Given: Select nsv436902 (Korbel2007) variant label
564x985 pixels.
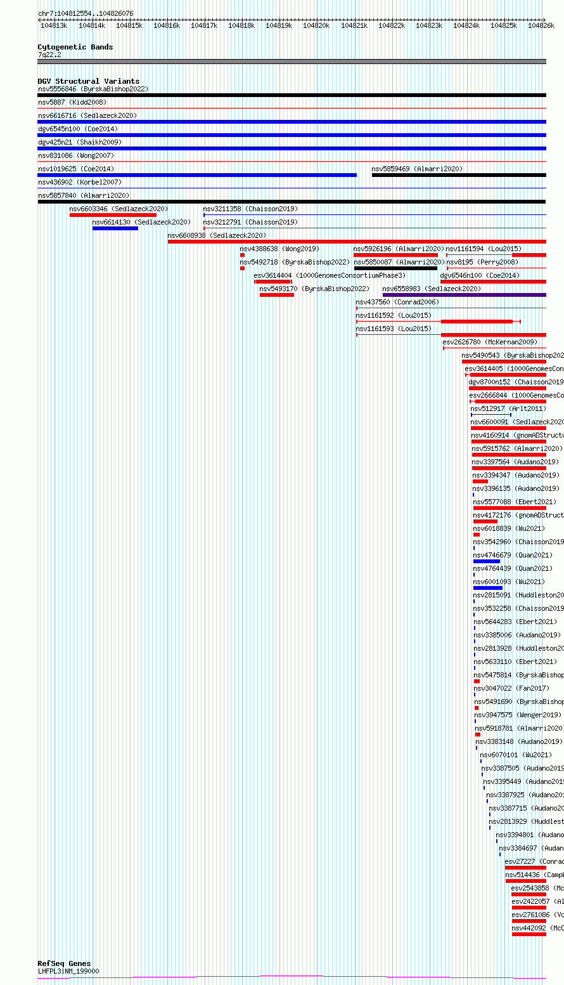Looking at the screenshot, I should (80, 182).
